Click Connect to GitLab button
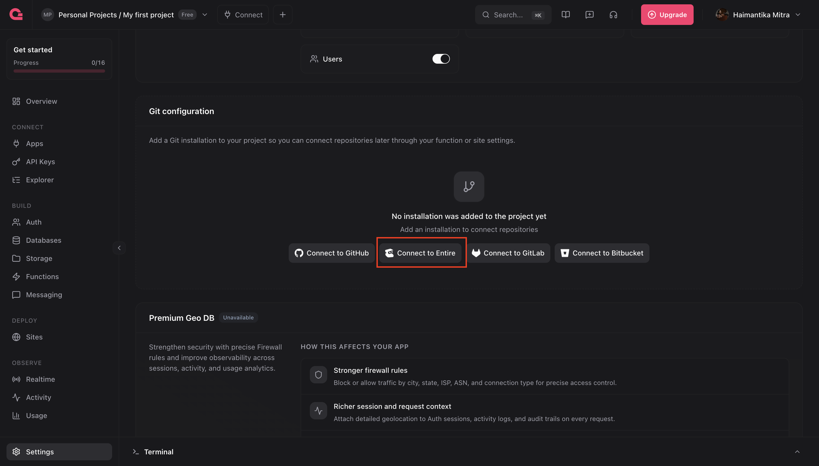Image resolution: width=819 pixels, height=466 pixels. pyautogui.click(x=508, y=253)
